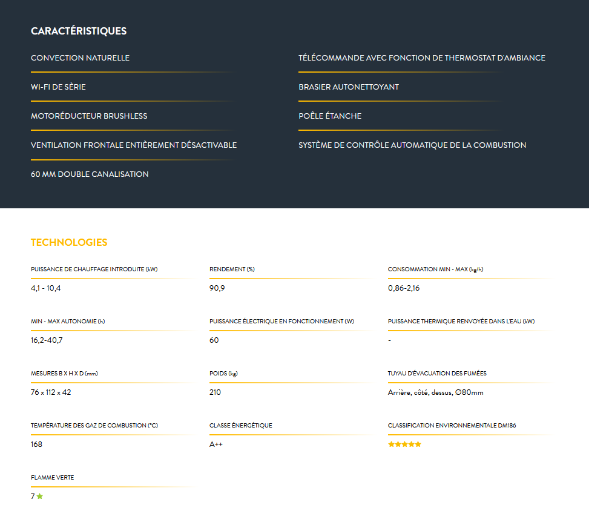Select the WI-FI DE SÈRIE feature
The width and height of the screenshot is (589, 525).
click(58, 87)
